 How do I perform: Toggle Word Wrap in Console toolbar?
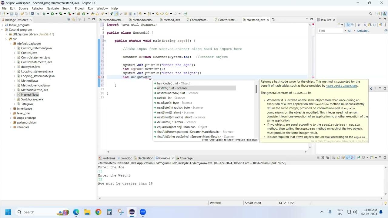point(343,157)
